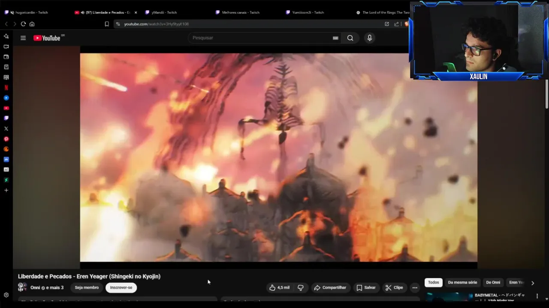Open Onni channel avatar
Image resolution: width=549 pixels, height=308 pixels.
pos(22,287)
